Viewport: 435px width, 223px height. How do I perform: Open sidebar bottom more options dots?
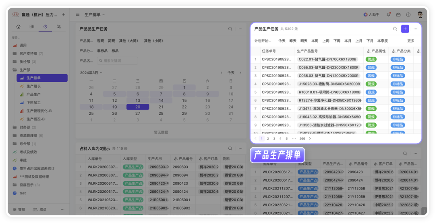coord(62,209)
